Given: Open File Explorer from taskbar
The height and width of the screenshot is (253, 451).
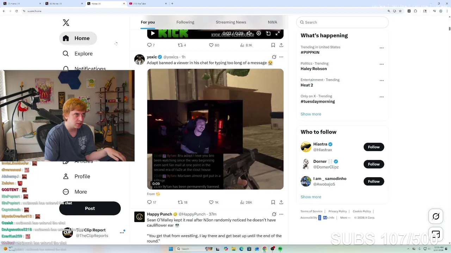Looking at the screenshot, I should point(234,249).
